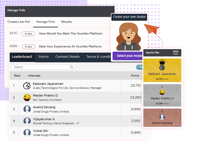
Task: Click Vishal Giri's profile avatar
Action: tap(27, 132)
